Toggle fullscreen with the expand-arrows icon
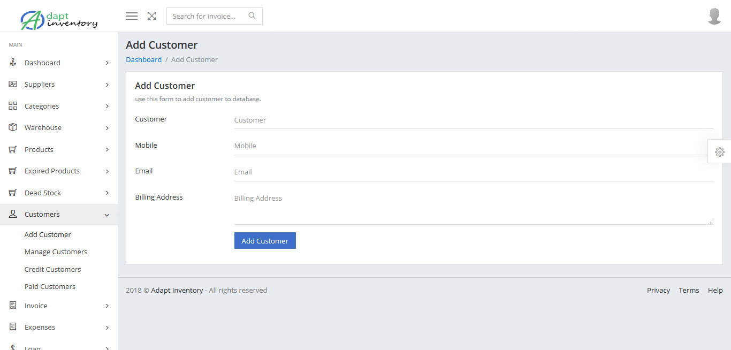The image size is (731, 350). tap(152, 16)
